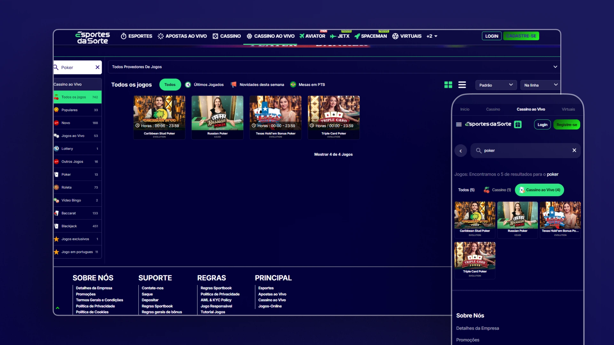This screenshot has width=614, height=345.
Task: Click the mobile Login button
Action: pos(542,125)
